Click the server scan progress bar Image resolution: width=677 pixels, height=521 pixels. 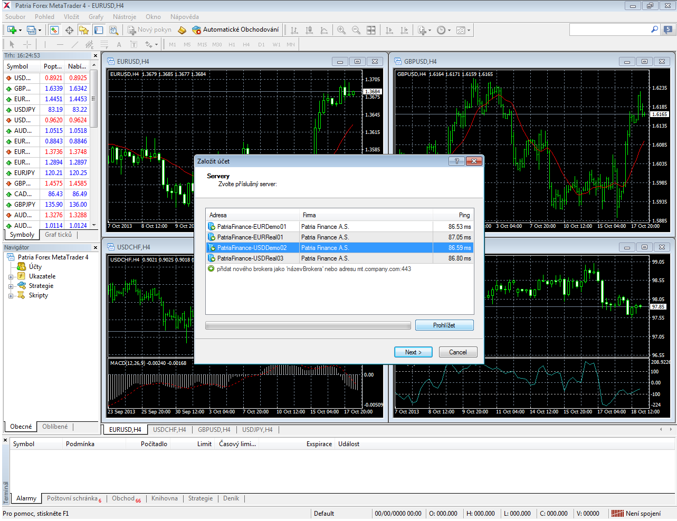[308, 326]
